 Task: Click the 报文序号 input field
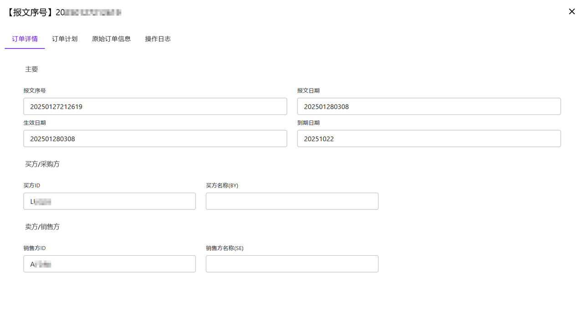click(x=155, y=107)
